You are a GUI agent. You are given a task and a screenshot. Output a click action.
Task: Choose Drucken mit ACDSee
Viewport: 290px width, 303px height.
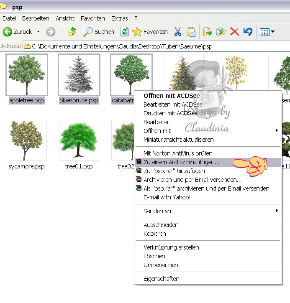(x=208, y=113)
